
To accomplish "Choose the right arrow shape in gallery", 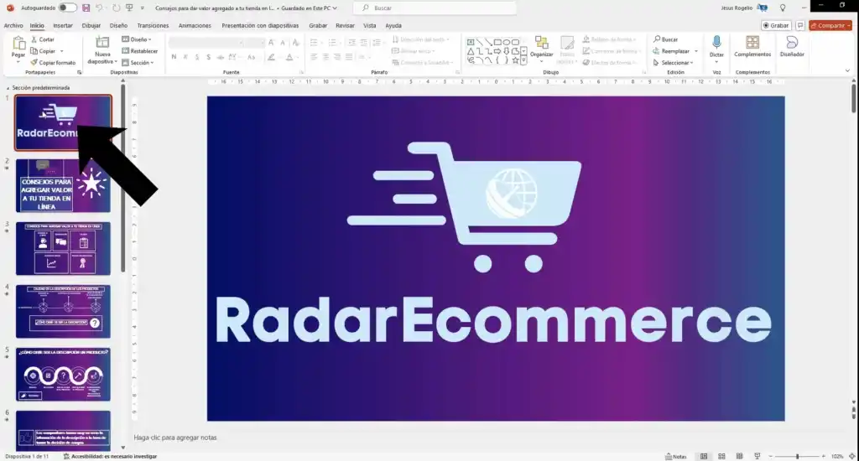I will coord(497,51).
